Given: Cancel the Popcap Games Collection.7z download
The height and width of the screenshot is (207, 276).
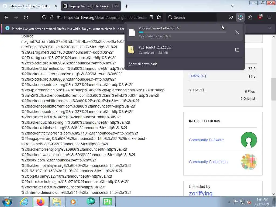Looking at the screenshot, I should (237, 32).
